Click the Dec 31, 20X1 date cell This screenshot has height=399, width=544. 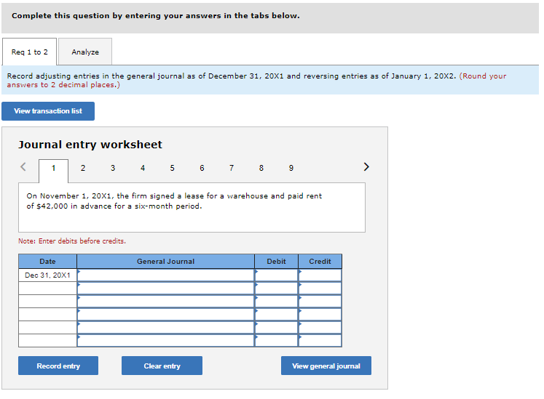(47, 275)
